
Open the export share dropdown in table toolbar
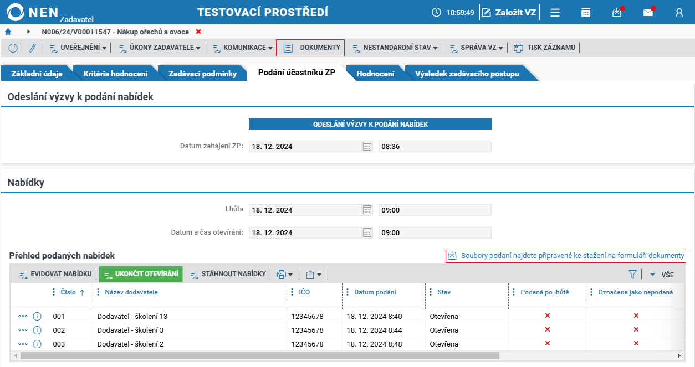click(314, 274)
